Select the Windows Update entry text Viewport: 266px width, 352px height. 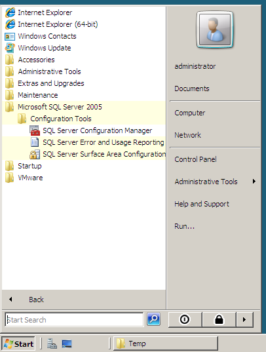coord(45,48)
